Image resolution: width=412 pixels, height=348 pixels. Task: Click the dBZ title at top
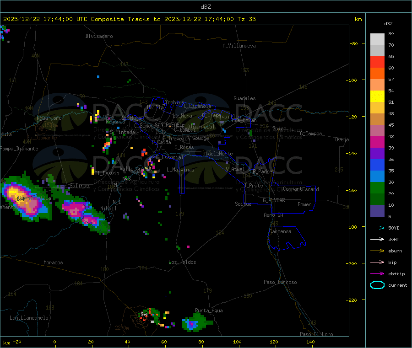(206, 6)
